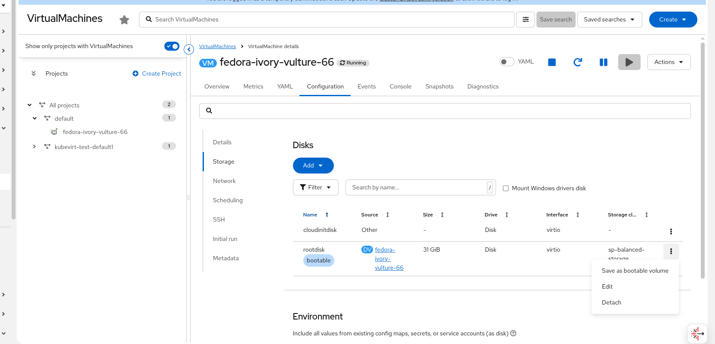Open the help icon beside Environment description

tap(513, 333)
